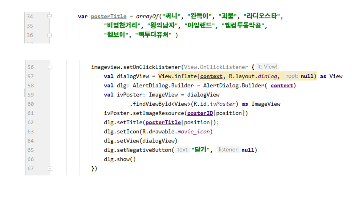The height and width of the screenshot is (198, 352).
Task: Collapse the fold marker at line 34
Action: (50, 16)
